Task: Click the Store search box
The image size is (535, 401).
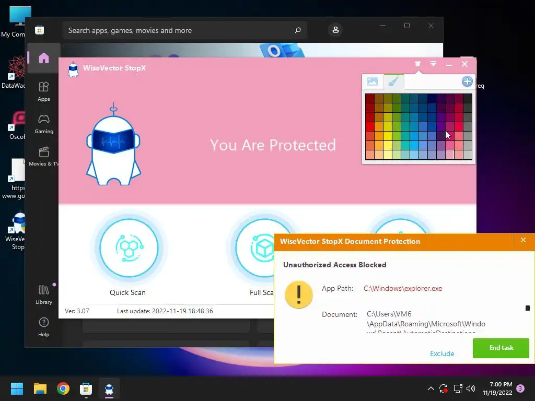Action: coord(184,30)
